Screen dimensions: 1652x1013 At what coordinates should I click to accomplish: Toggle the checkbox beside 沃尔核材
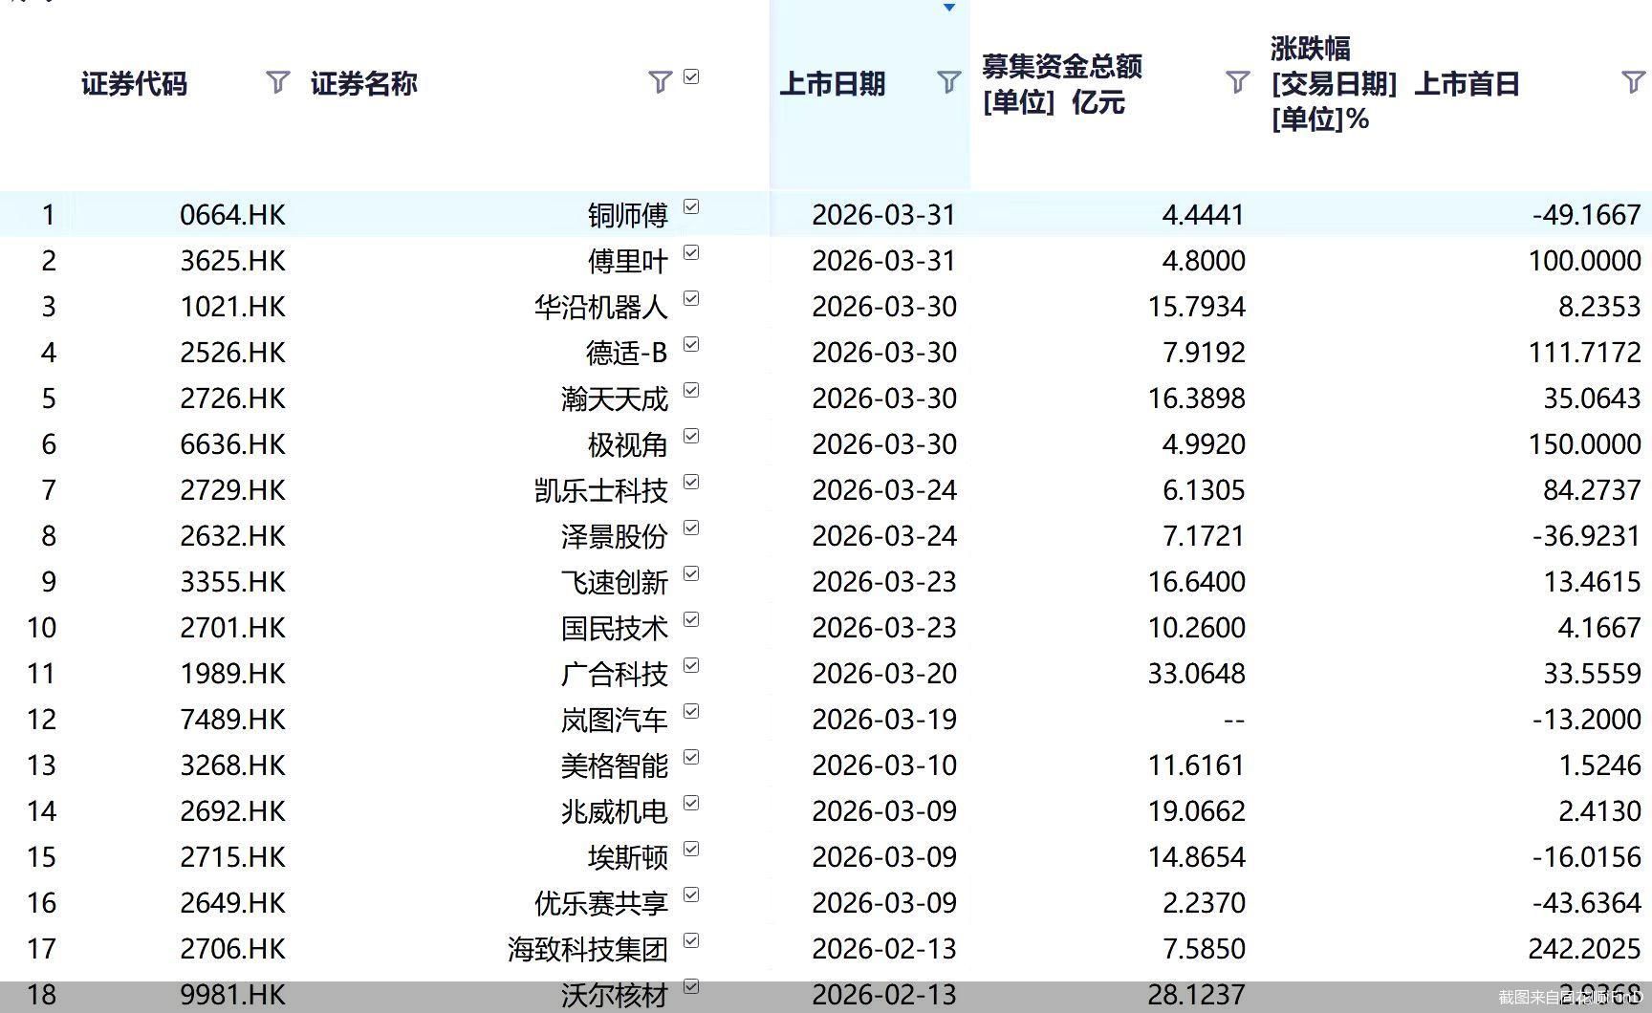691,985
